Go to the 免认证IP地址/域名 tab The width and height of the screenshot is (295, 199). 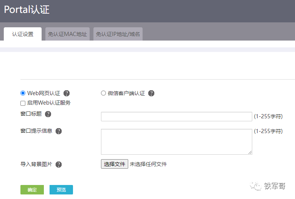[x=118, y=34]
